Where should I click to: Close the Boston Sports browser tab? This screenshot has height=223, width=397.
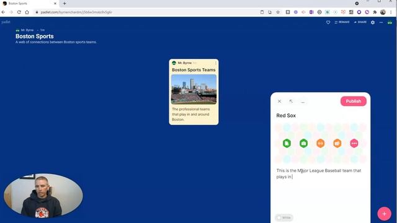(x=55, y=3)
